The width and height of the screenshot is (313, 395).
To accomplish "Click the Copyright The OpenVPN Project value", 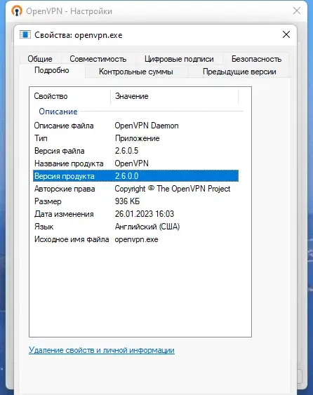I will (173, 189).
